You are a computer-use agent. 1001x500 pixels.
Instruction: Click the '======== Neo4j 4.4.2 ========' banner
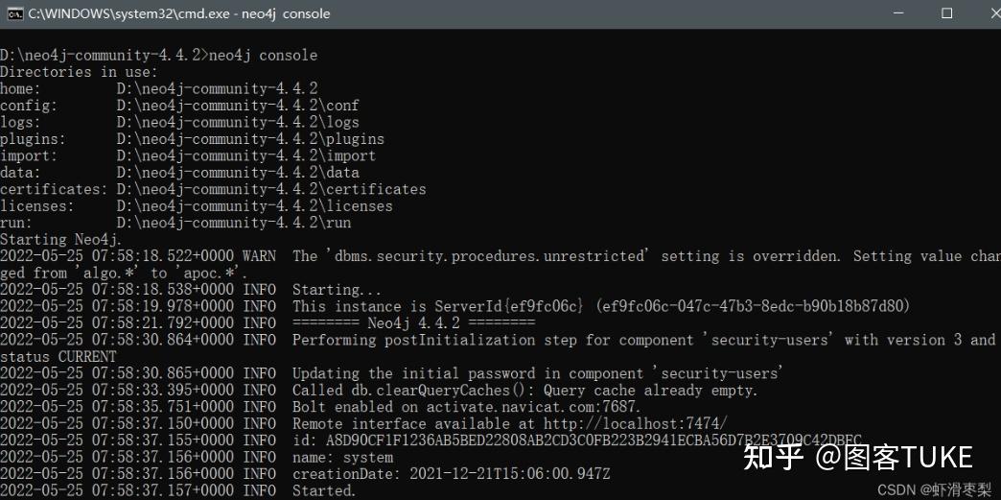coord(413,322)
